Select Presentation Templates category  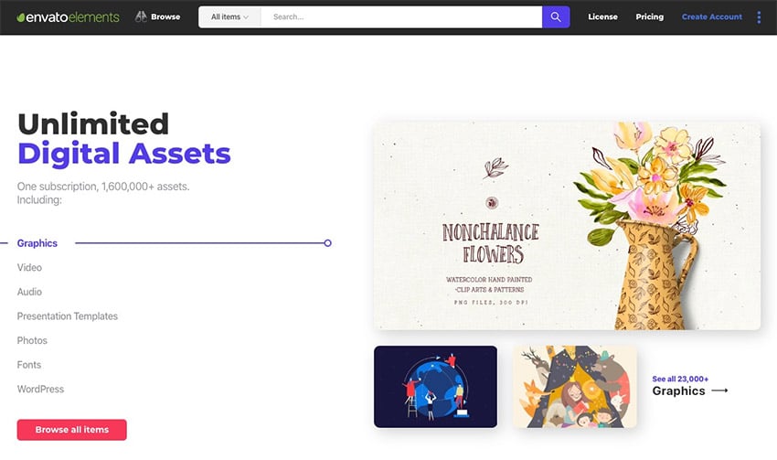(68, 316)
